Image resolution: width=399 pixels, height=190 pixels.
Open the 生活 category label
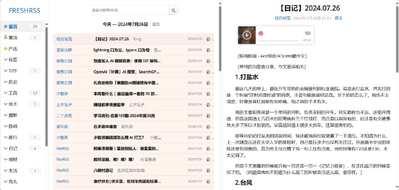13,171
